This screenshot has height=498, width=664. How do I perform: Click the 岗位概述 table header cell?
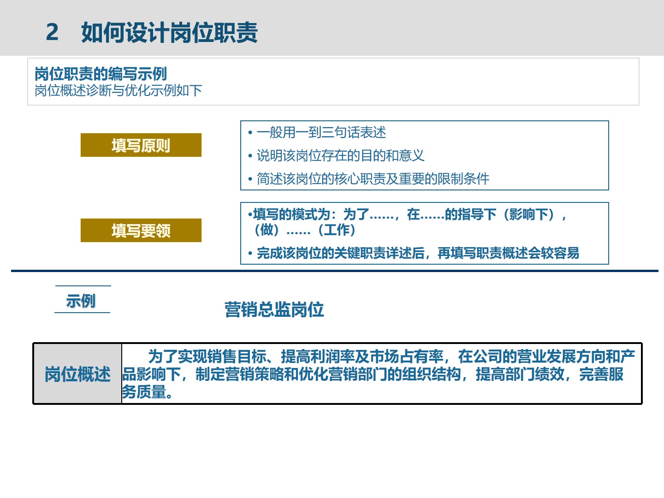[x=77, y=374]
